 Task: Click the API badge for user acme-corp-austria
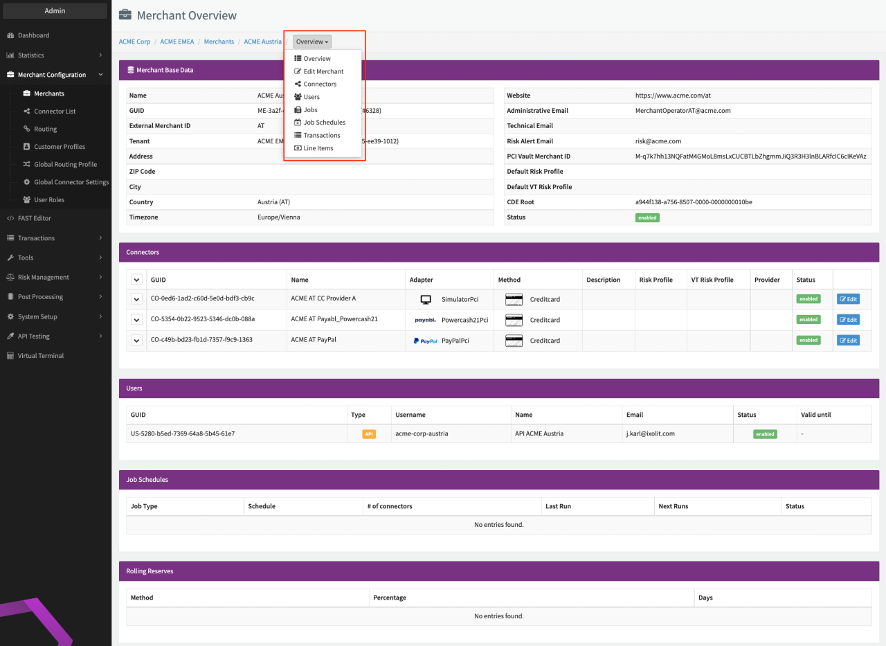[368, 433]
